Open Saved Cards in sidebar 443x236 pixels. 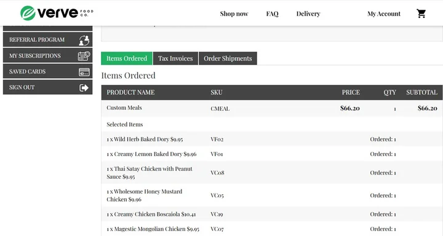pos(48,71)
